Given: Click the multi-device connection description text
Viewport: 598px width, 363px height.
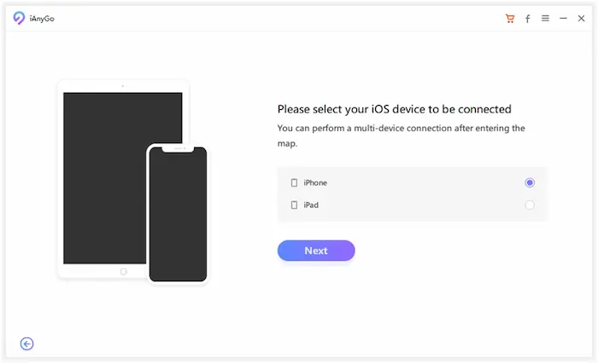Looking at the screenshot, I should 401,135.
